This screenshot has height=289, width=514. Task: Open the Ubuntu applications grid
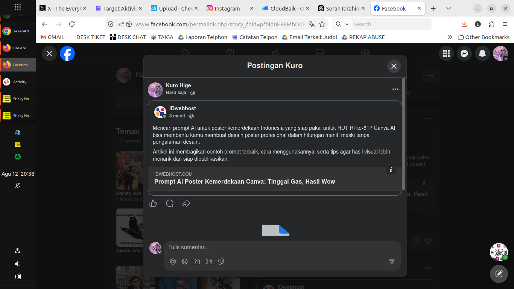click(18, 7)
